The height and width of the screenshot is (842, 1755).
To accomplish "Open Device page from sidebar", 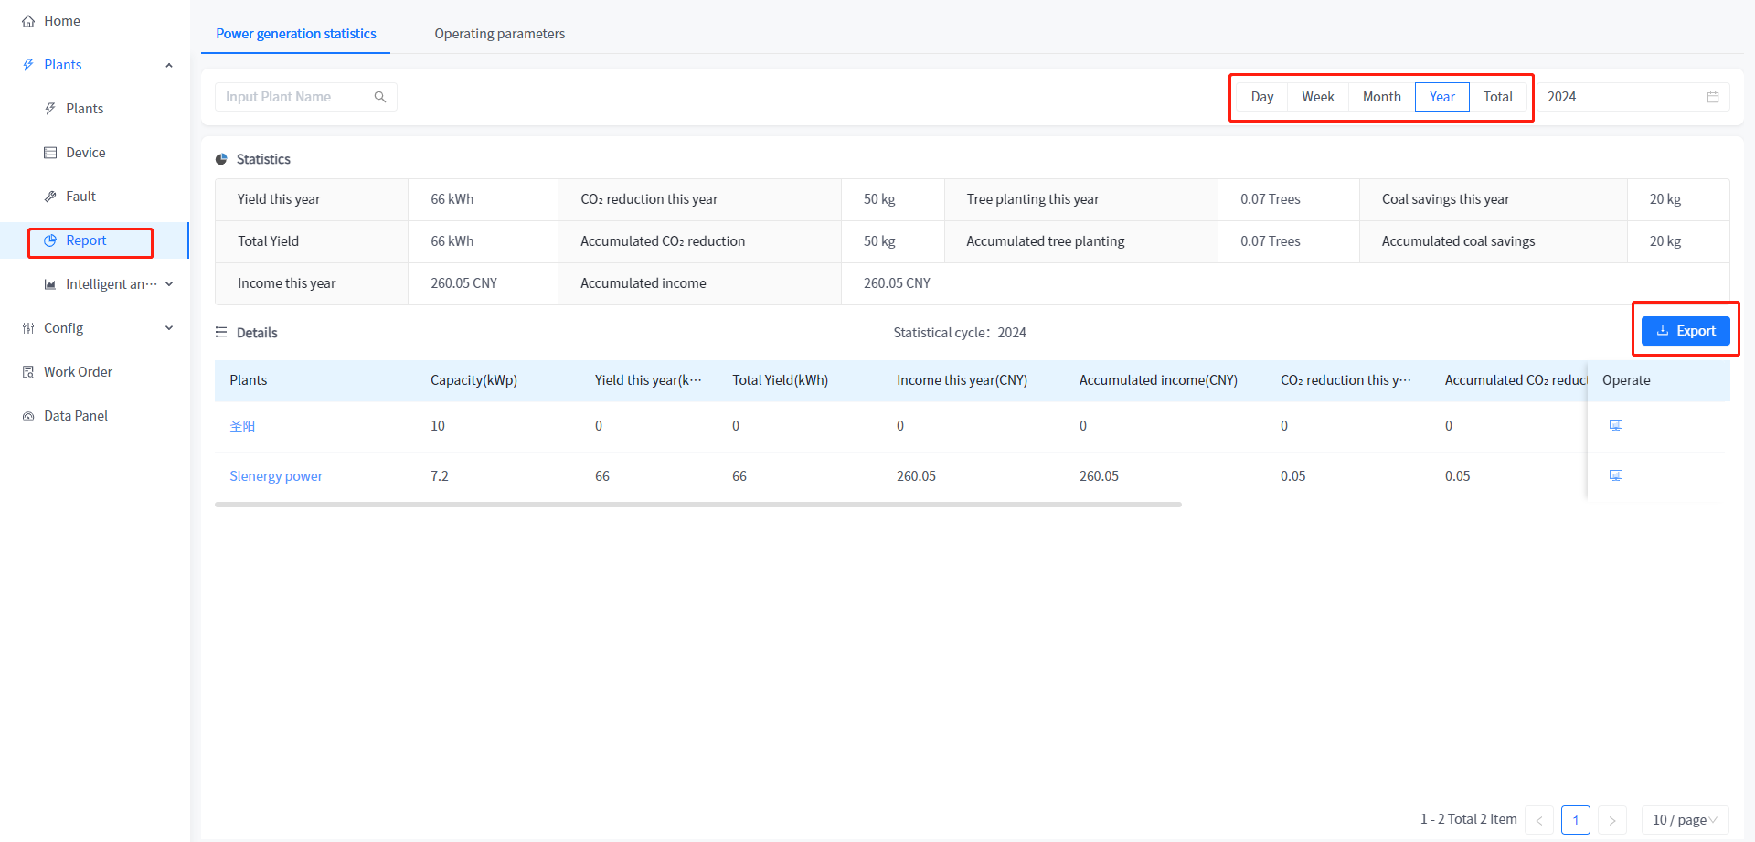I will [x=85, y=153].
